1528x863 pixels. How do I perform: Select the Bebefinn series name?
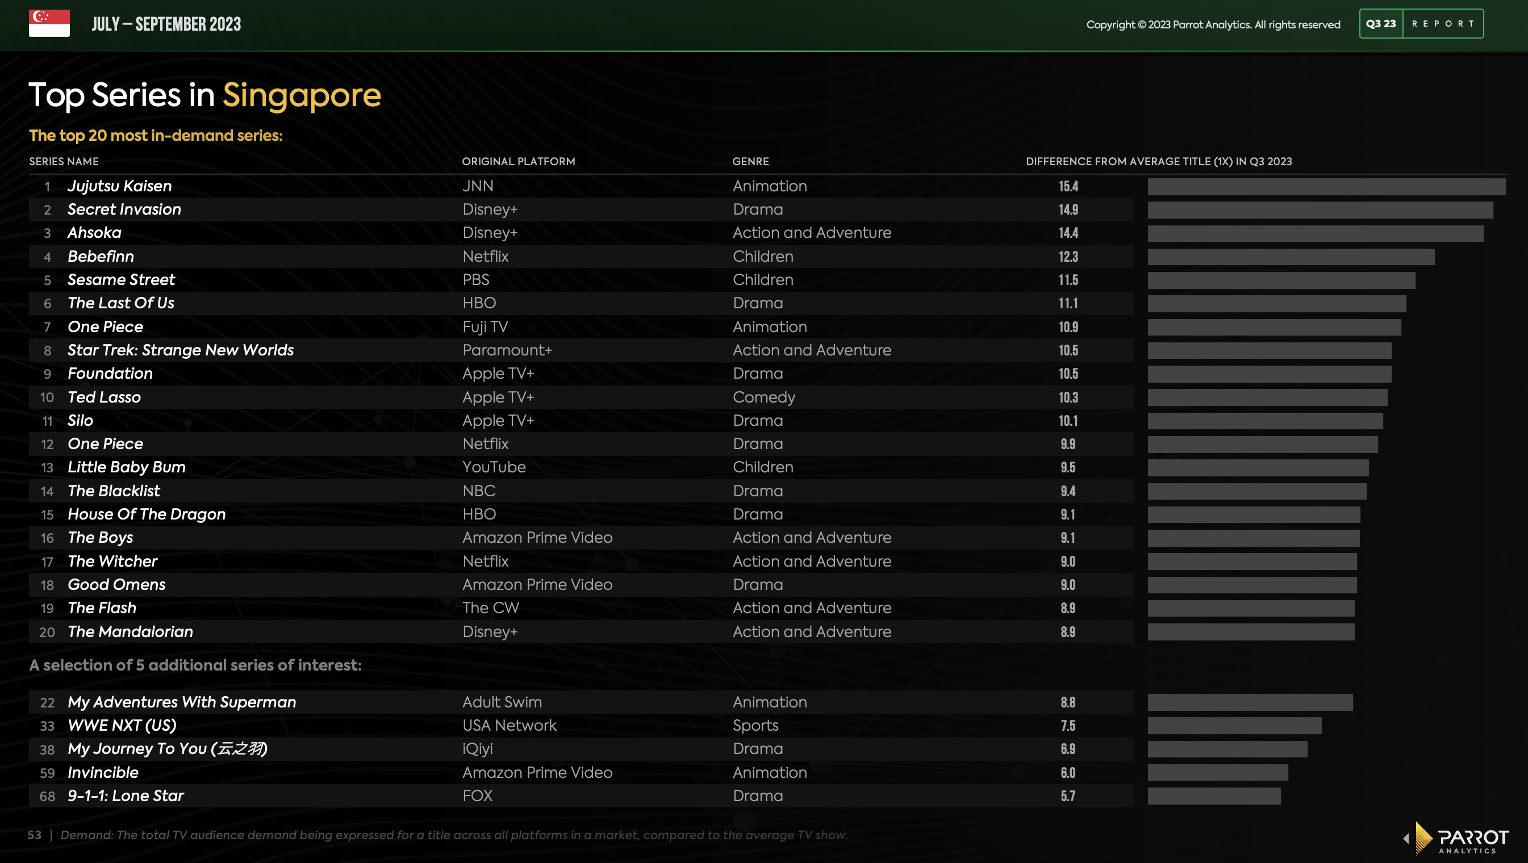[101, 256]
